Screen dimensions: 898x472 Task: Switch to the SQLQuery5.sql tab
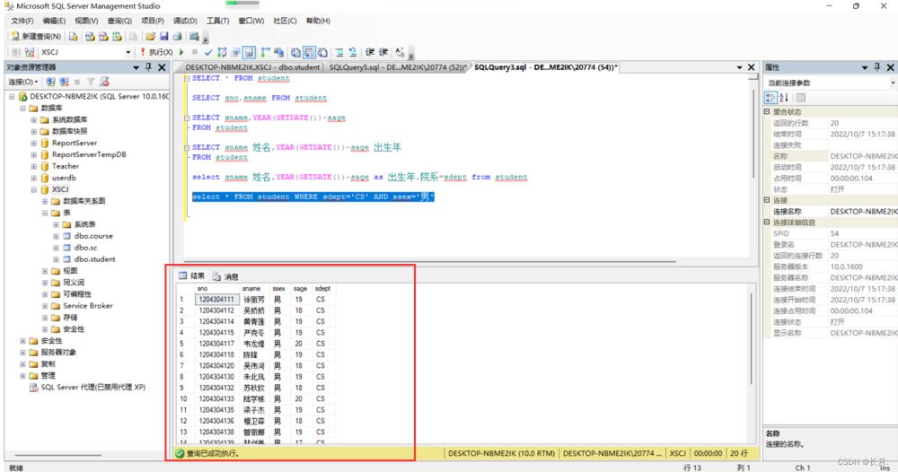[397, 67]
